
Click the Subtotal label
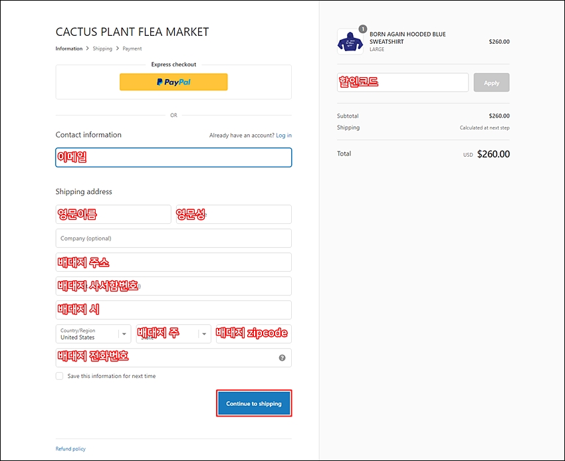point(348,116)
